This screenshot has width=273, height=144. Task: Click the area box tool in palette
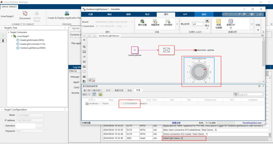[x=84, y=72]
